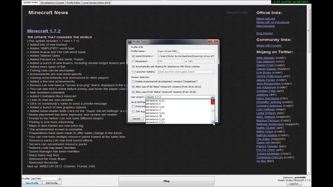Open the Bug tracker link
This screenshot has height=187, width=333.
tap(265, 33)
